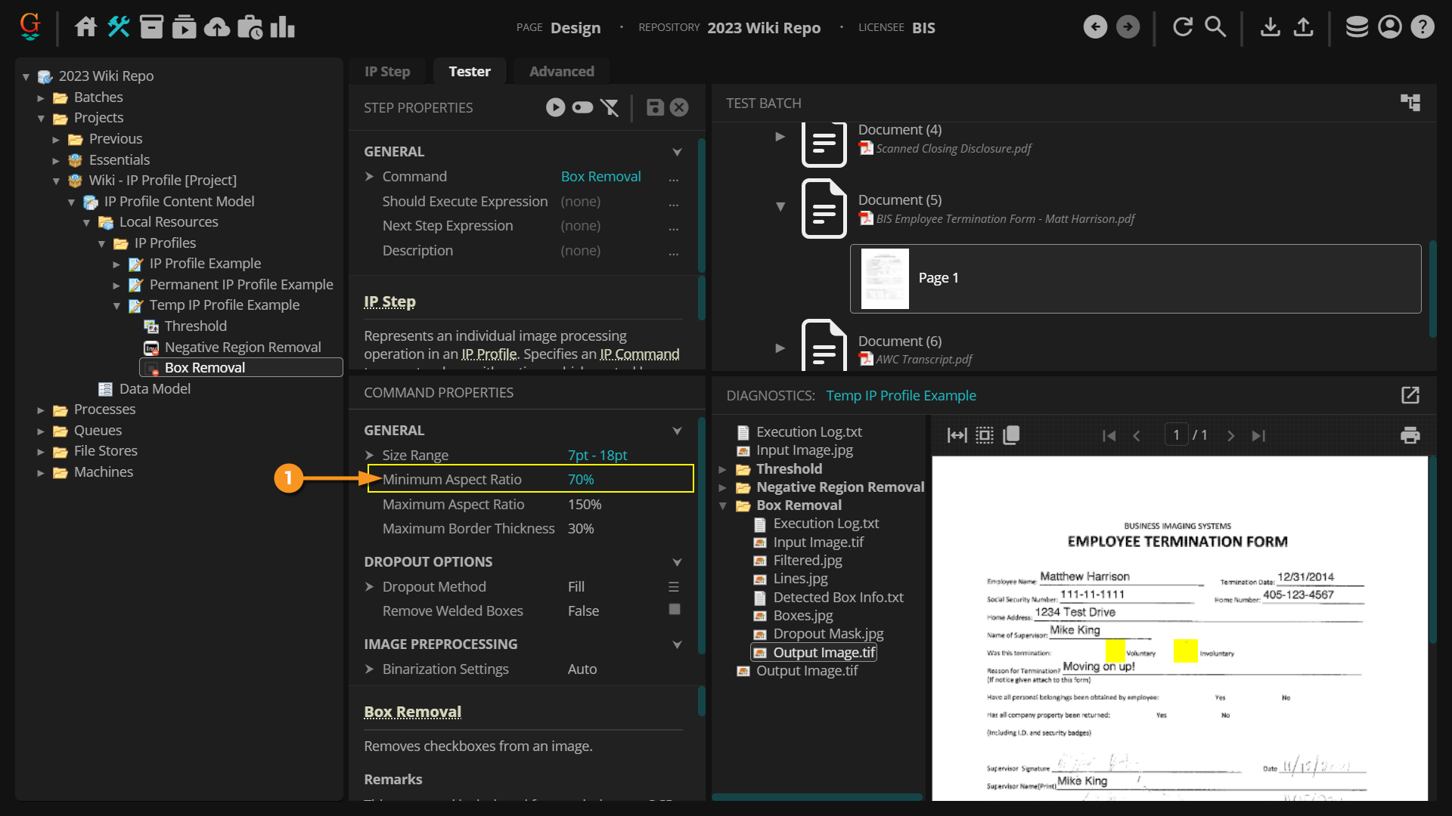Expand Document (6) in Test Batch

(x=780, y=348)
